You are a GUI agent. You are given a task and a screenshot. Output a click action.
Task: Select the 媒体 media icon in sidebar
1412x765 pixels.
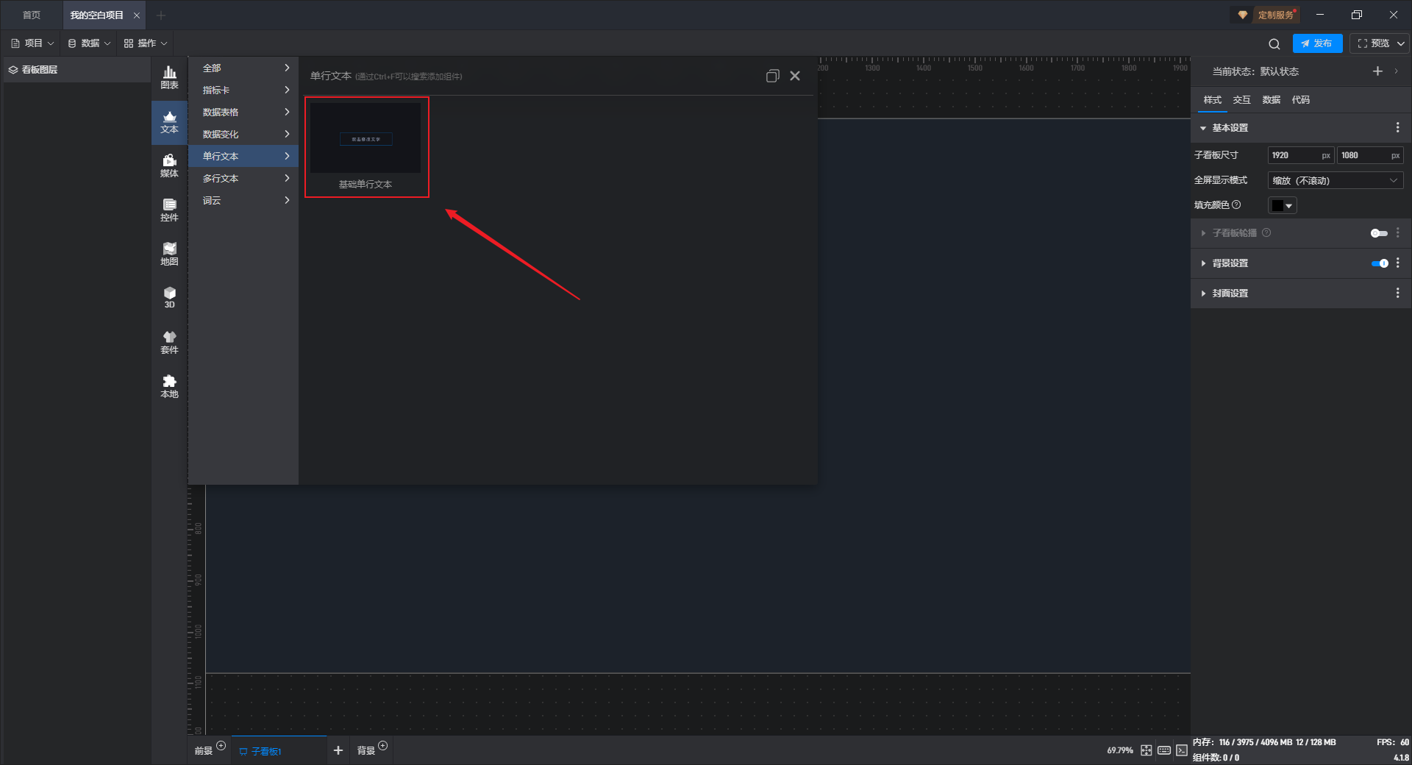pyautogui.click(x=169, y=165)
